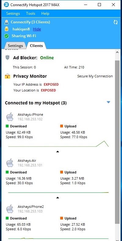Click the green Sharing Wi-Fi checkmark icon
Image resolution: width=122 pixels, height=241 pixels.
point(6,36)
